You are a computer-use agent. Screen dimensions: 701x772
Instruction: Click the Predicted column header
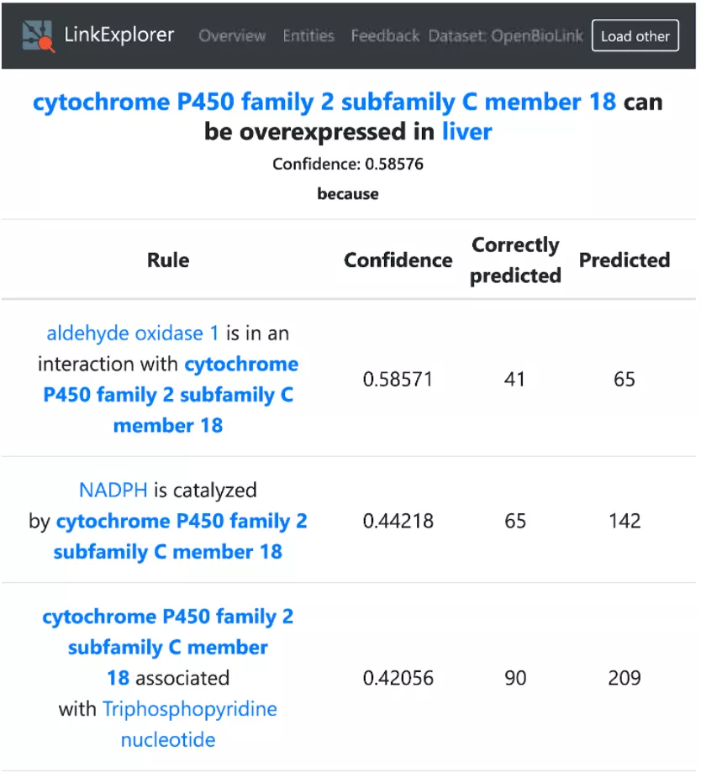(x=625, y=260)
